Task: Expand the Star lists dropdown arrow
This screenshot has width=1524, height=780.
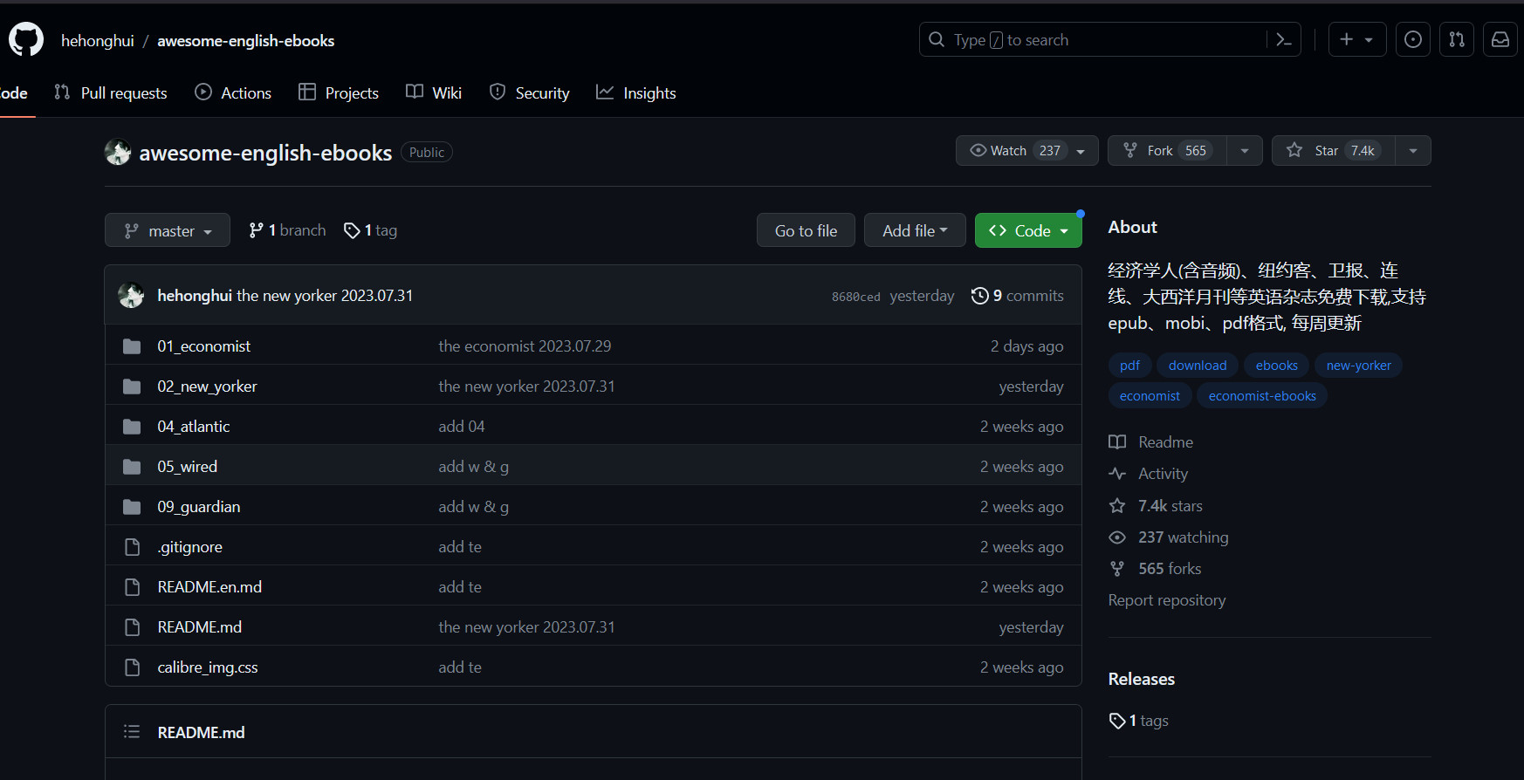Action: pos(1413,151)
